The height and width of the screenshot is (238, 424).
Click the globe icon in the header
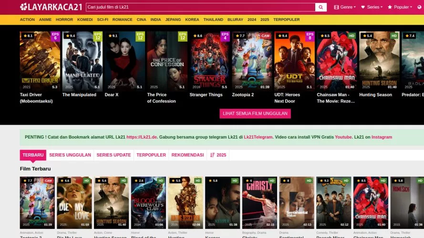tap(419, 7)
